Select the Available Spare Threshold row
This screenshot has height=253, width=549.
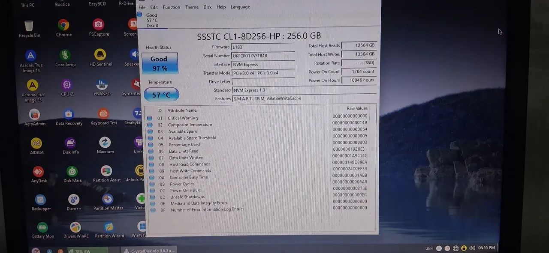pos(258,137)
